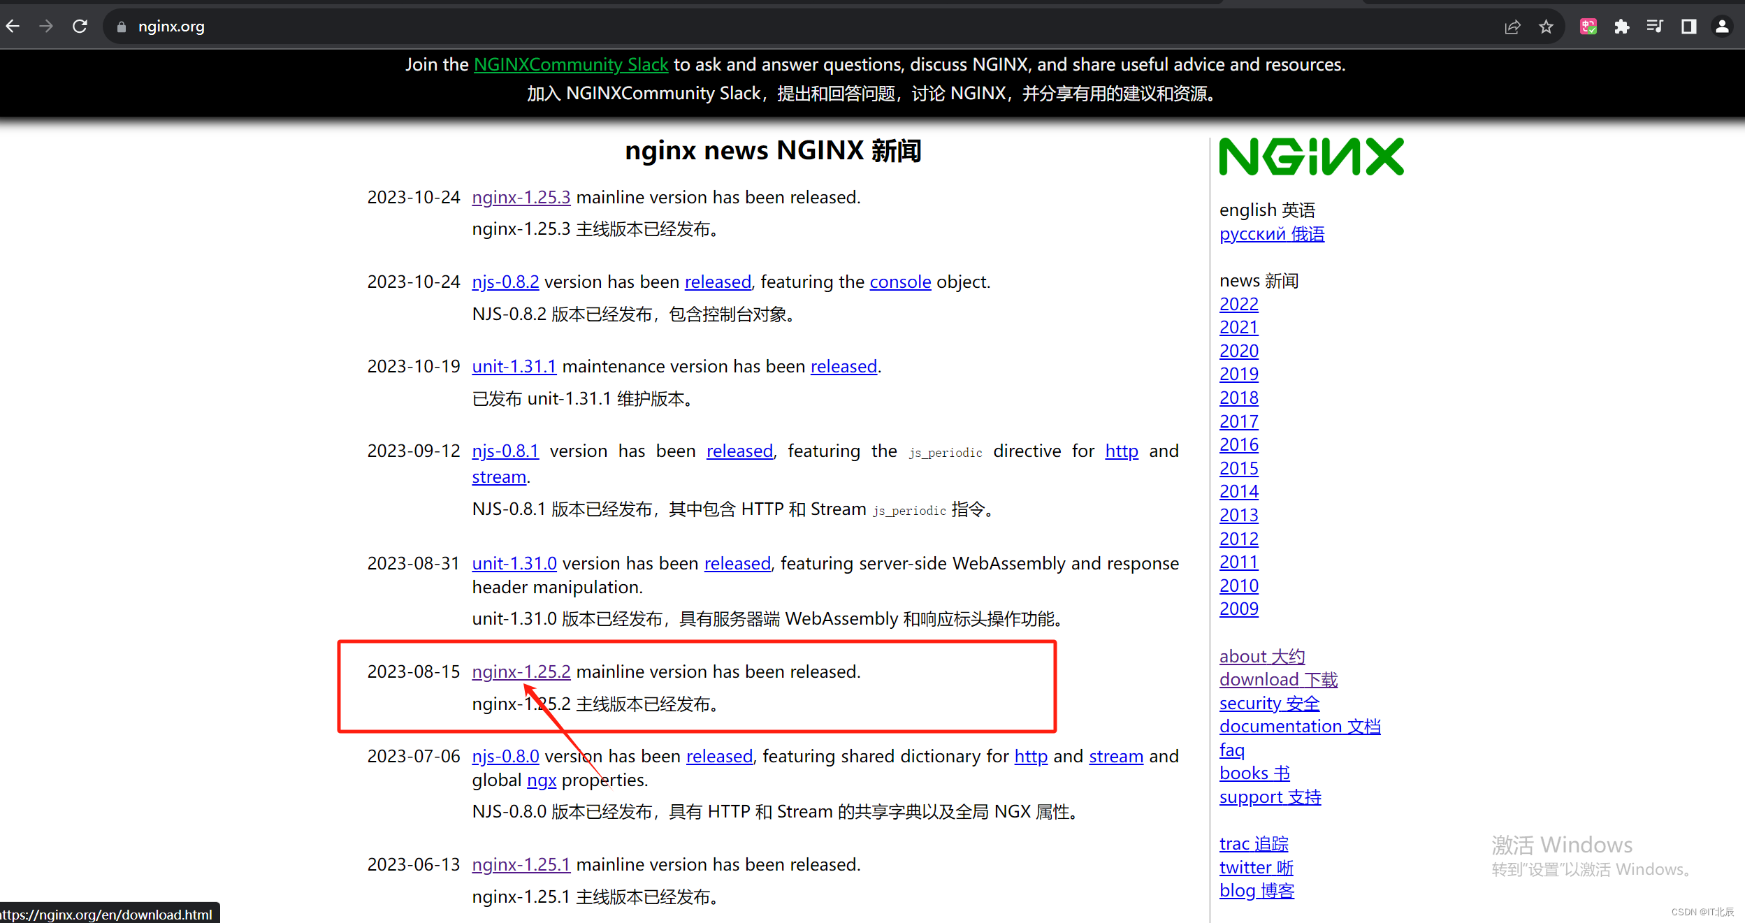Open the documentation link
Image resolution: width=1745 pixels, height=923 pixels.
[x=1300, y=726]
